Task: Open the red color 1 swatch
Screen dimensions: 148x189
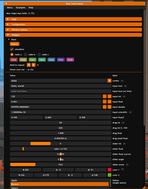Action: coord(109,170)
